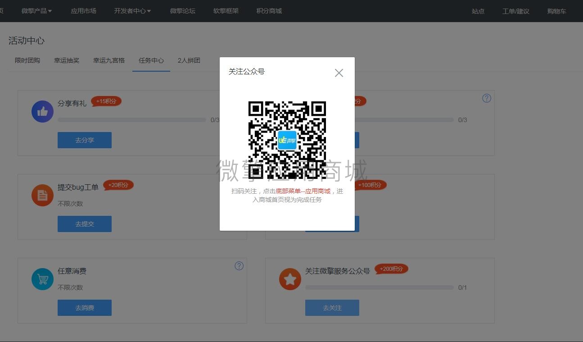583x342 pixels.
Task: Click the 微擎 logo inside QR code
Action: (287, 140)
